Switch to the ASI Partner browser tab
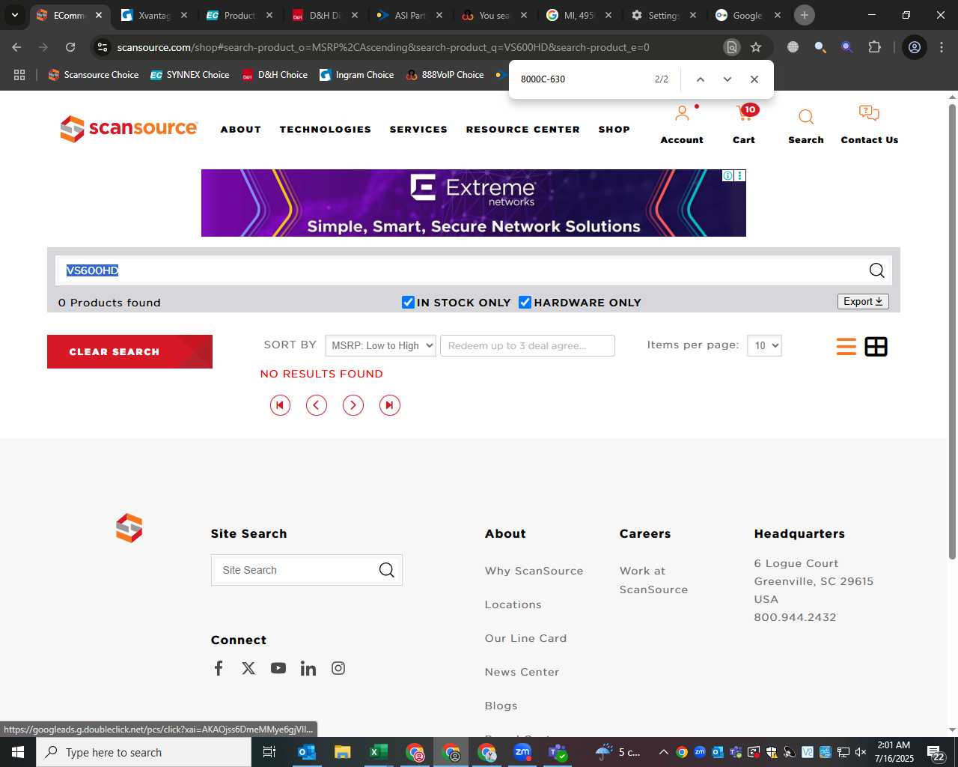Image resolution: width=958 pixels, height=767 pixels. [x=410, y=15]
